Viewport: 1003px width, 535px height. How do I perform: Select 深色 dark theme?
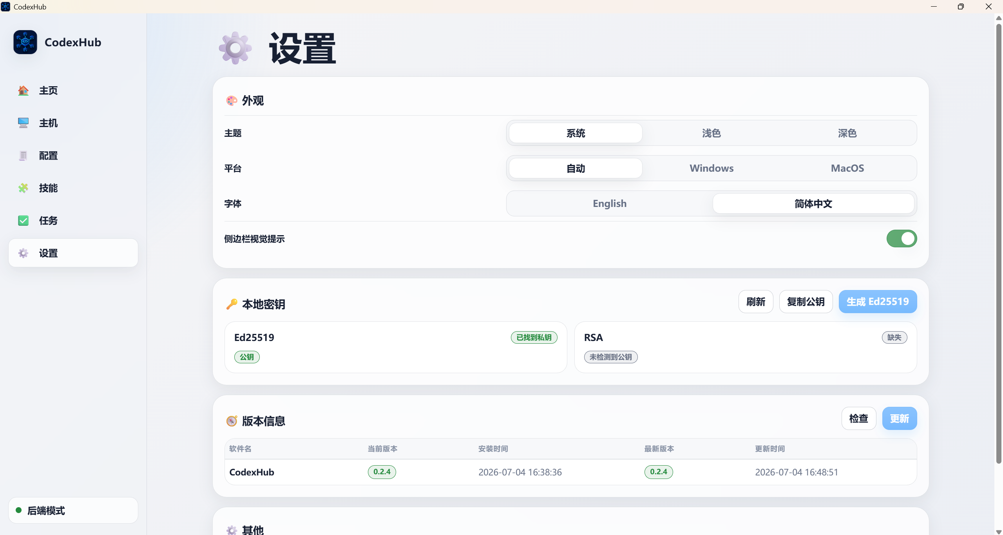(x=847, y=133)
